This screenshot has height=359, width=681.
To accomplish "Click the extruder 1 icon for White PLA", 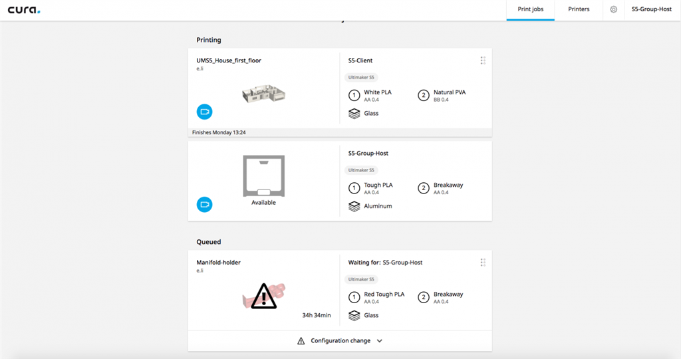I will 354,95.
